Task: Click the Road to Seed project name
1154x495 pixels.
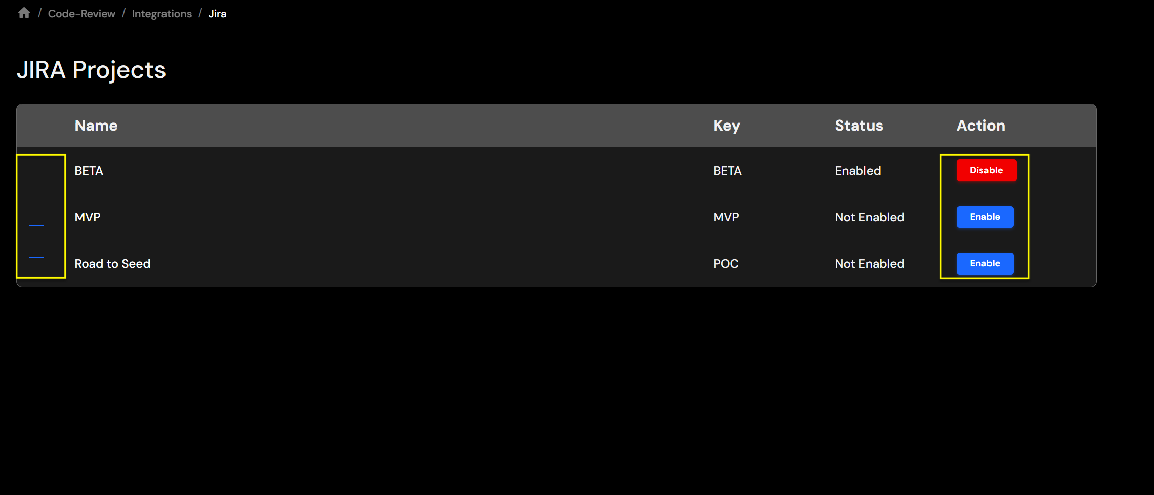Action: coord(112,264)
